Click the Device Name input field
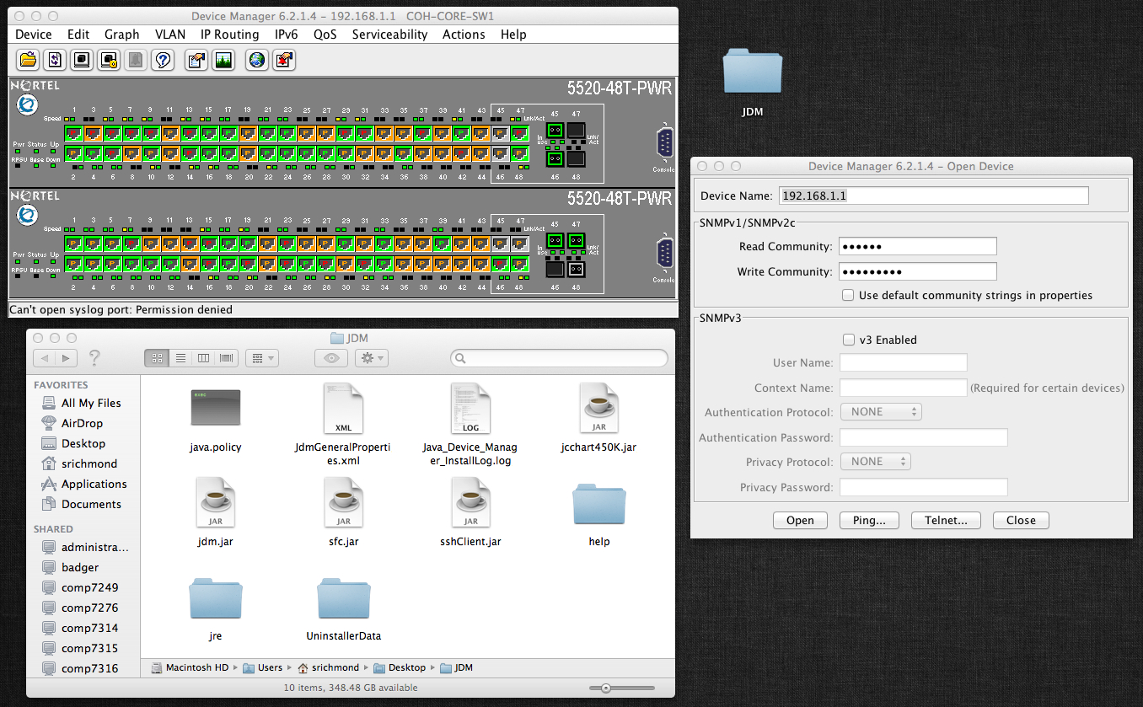This screenshot has height=707, width=1143. (933, 195)
